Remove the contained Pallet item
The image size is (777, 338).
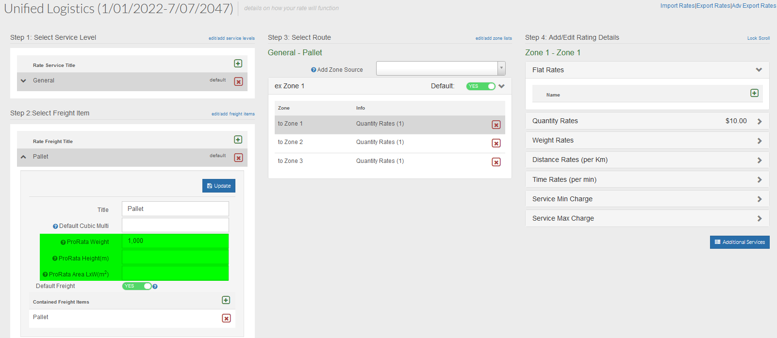226,318
